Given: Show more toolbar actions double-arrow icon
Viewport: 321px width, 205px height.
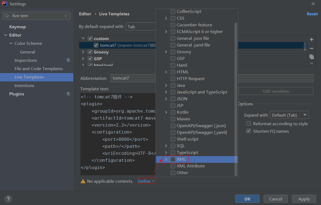Looking at the screenshot, I should pos(311,63).
